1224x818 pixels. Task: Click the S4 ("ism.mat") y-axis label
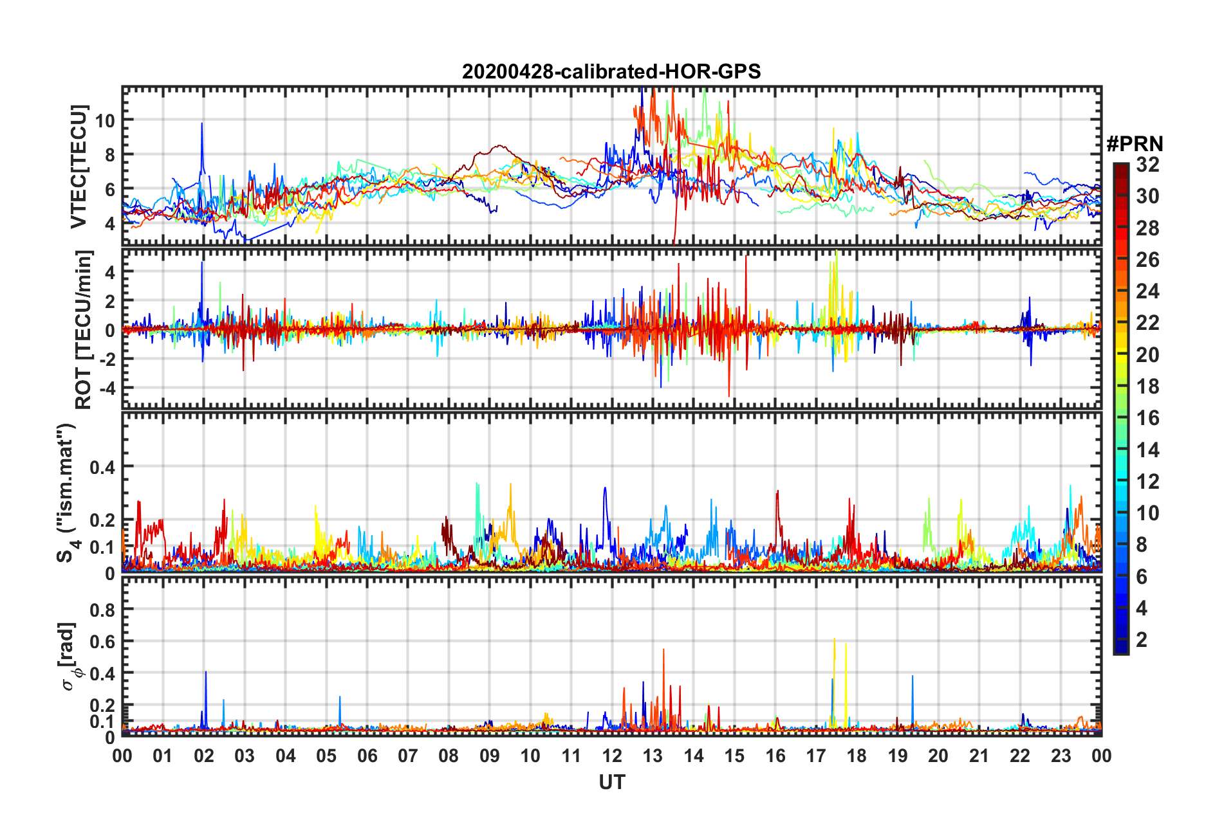67,493
